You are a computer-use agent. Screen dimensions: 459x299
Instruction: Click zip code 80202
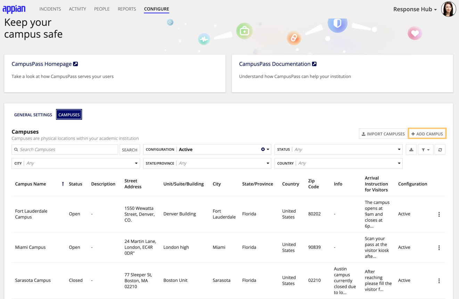(x=314, y=214)
